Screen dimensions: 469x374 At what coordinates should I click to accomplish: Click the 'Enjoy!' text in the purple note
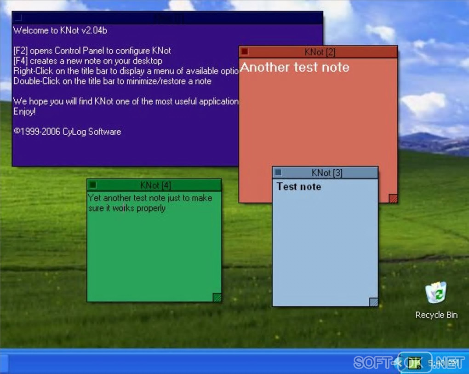(24, 112)
